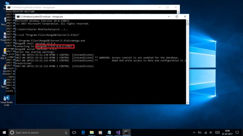Click the Cortana search box
The image size is (243, 136).
(x=39, y=132)
